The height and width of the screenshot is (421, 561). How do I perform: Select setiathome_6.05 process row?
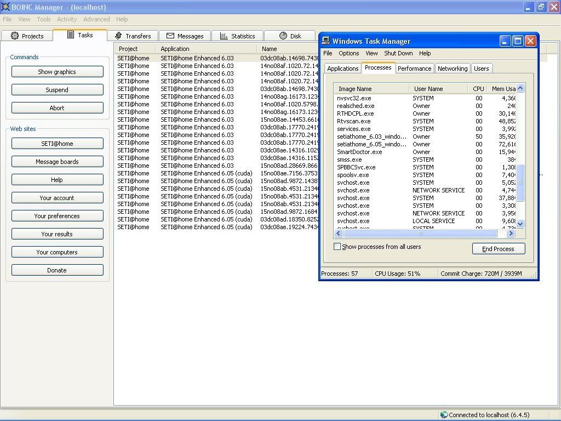coord(425,144)
